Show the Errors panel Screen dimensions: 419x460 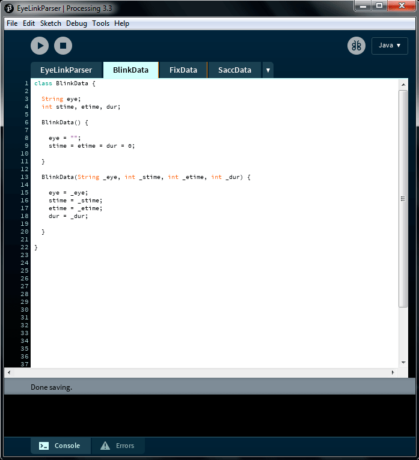(118, 446)
